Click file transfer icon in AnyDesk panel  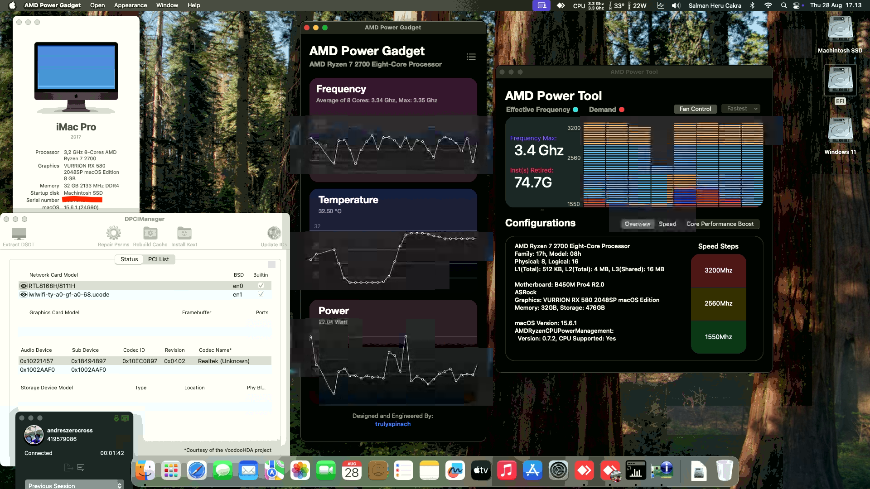pos(68,467)
